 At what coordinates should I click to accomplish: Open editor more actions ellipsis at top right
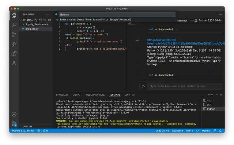pos(220,15)
